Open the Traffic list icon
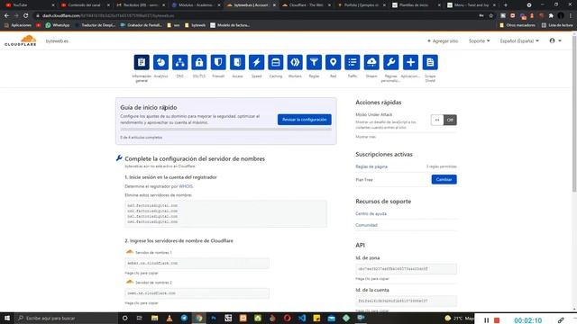The height and width of the screenshot is (324, 577). click(353, 62)
